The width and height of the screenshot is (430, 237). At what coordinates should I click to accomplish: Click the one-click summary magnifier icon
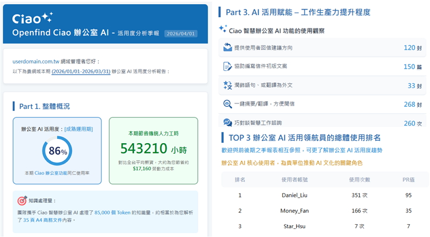tap(227, 104)
